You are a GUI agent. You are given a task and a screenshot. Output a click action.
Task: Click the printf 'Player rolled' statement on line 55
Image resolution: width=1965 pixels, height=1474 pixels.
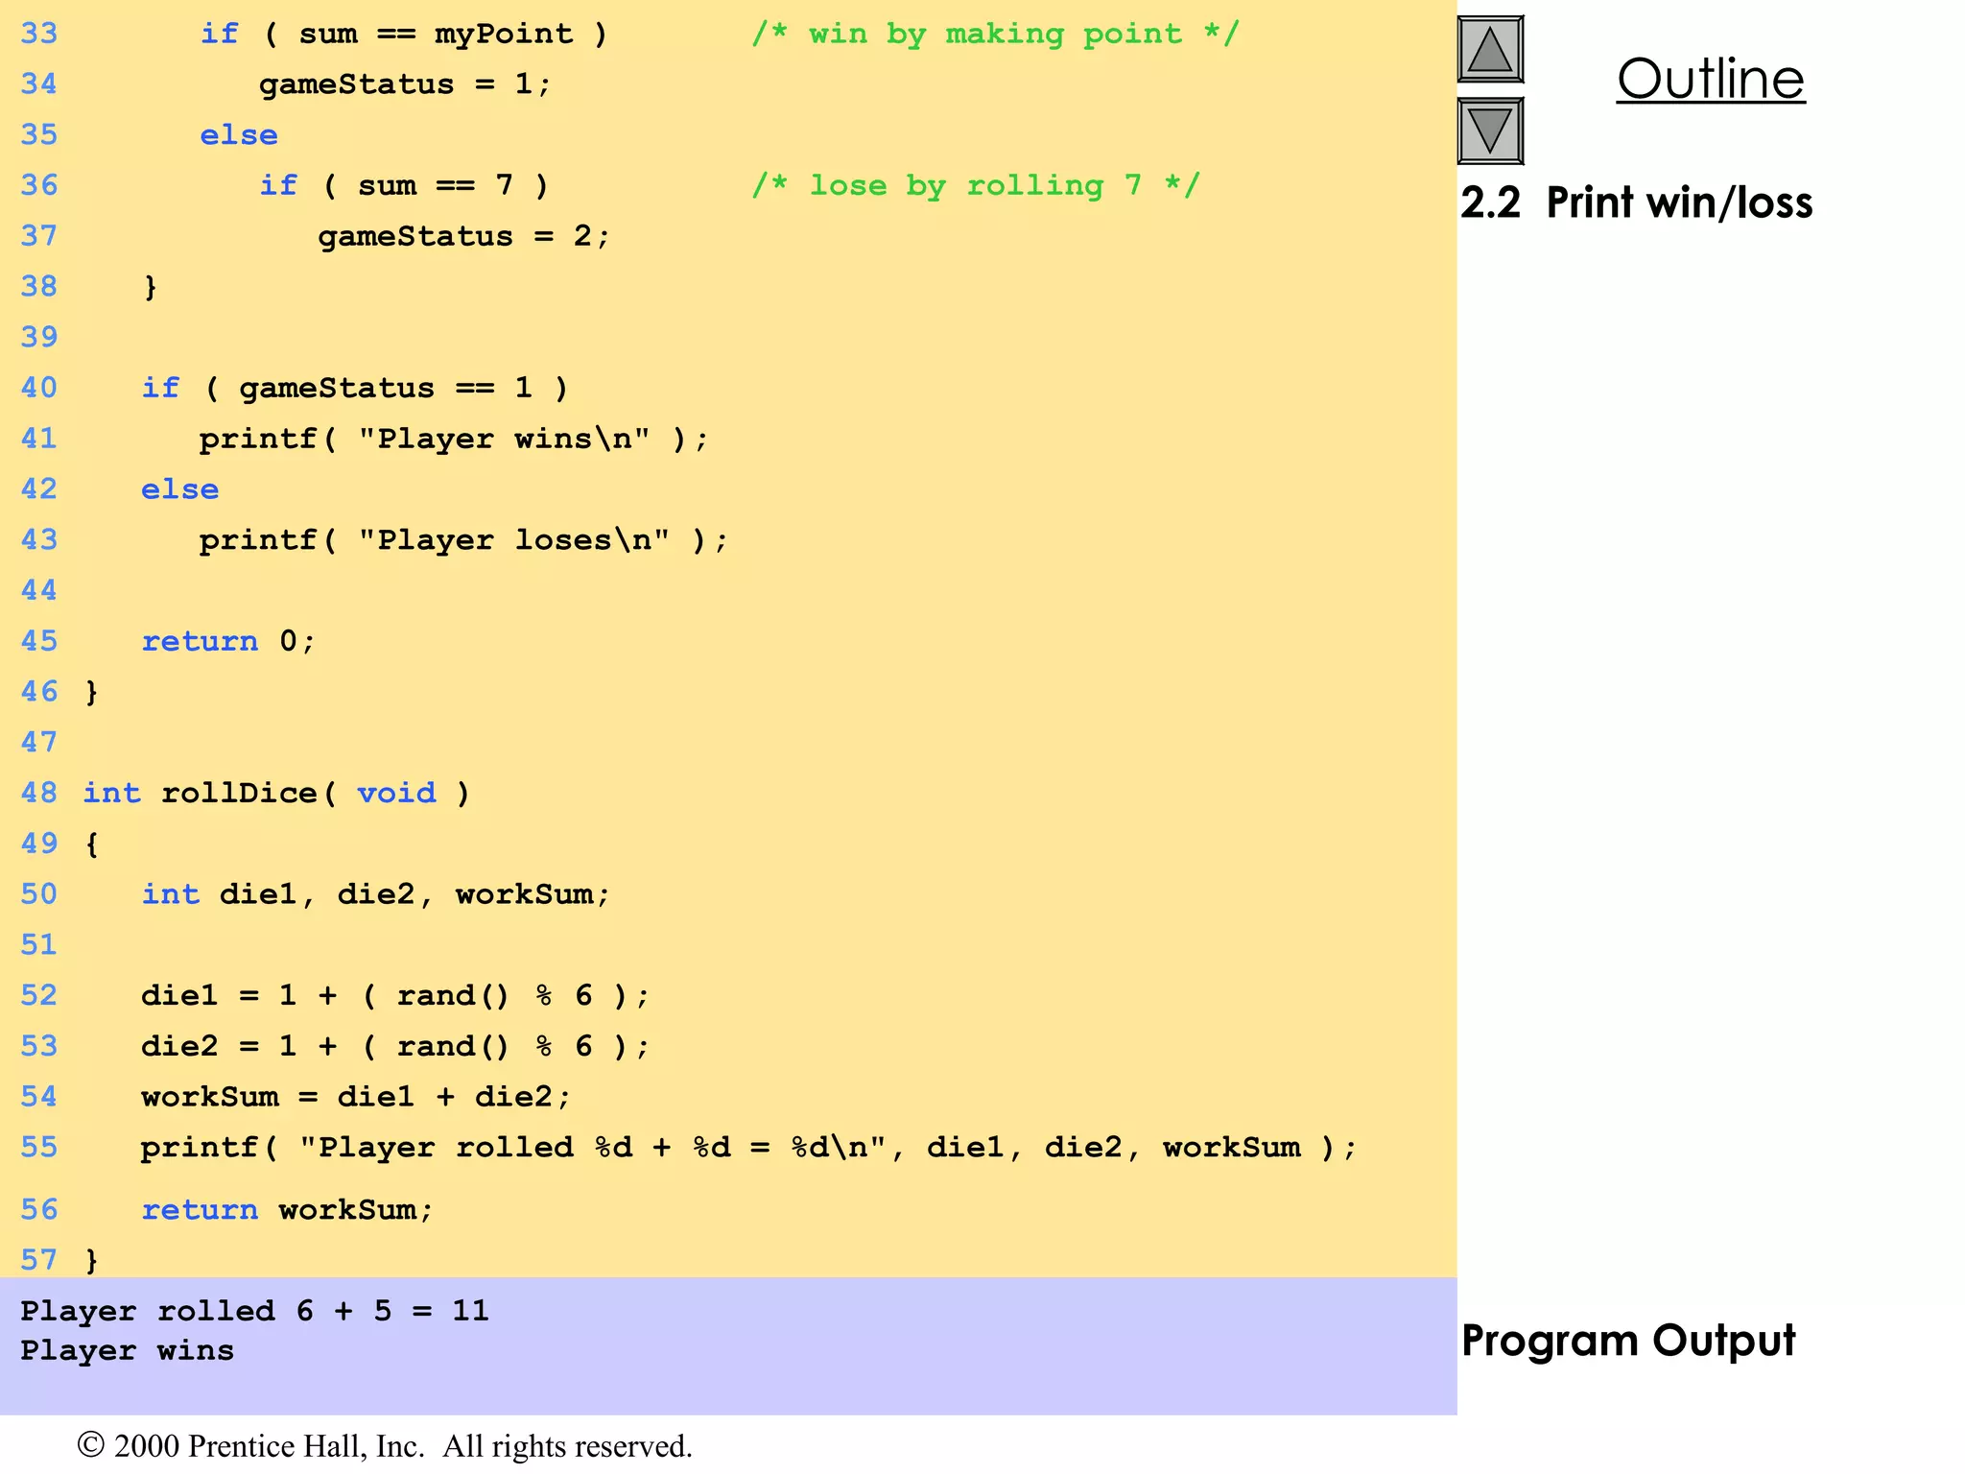pos(748,1148)
